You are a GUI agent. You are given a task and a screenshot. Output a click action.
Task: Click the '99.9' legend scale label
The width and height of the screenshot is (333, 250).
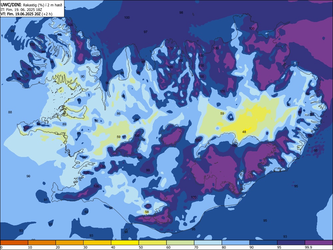tap(308, 247)
